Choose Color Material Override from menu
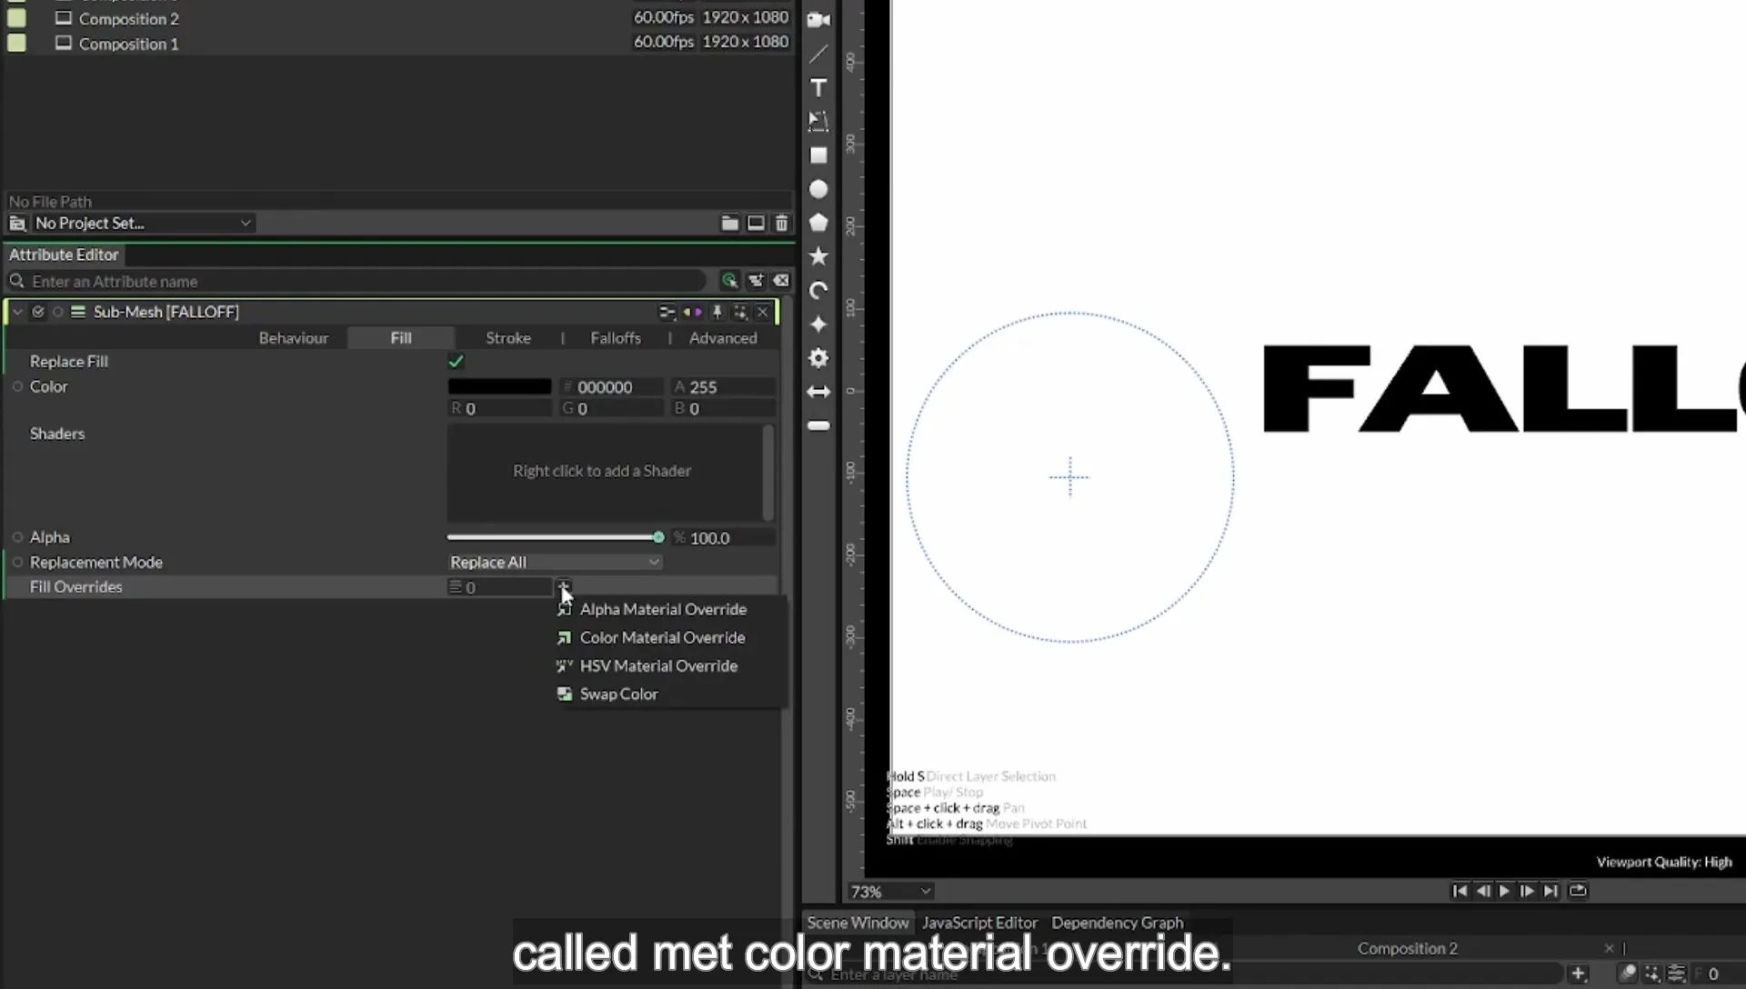The image size is (1746, 989). (x=662, y=637)
